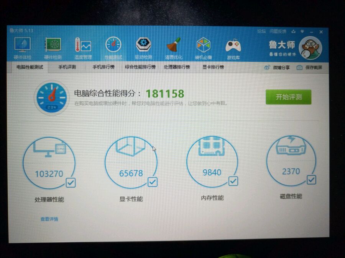Click memory score 9840

point(212,172)
